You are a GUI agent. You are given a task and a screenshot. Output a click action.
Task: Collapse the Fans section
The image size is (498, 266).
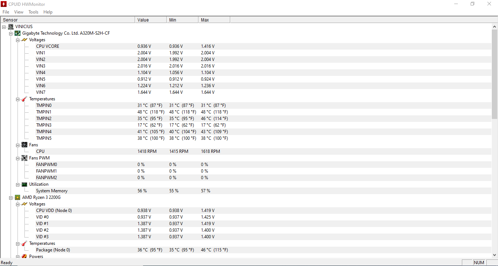tap(18, 145)
